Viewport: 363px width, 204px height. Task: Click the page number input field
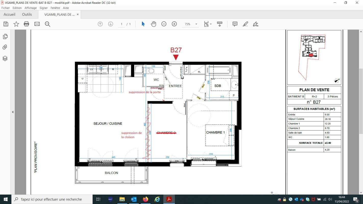tap(122, 24)
